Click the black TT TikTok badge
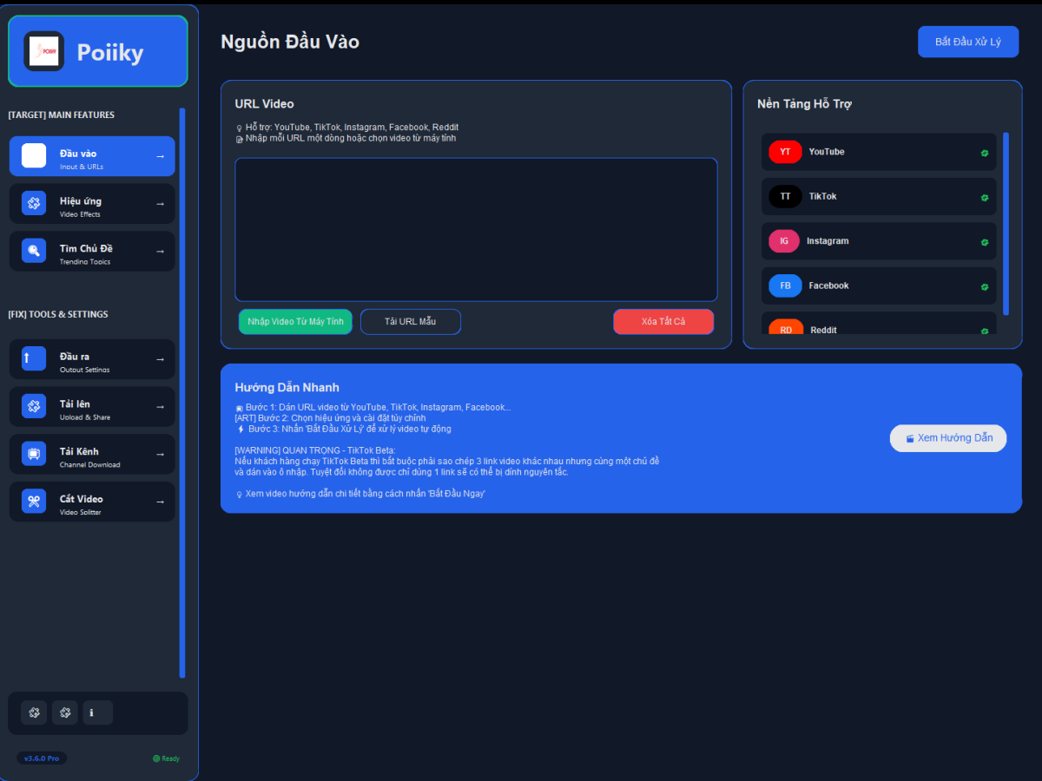The width and height of the screenshot is (1042, 781). click(x=785, y=196)
